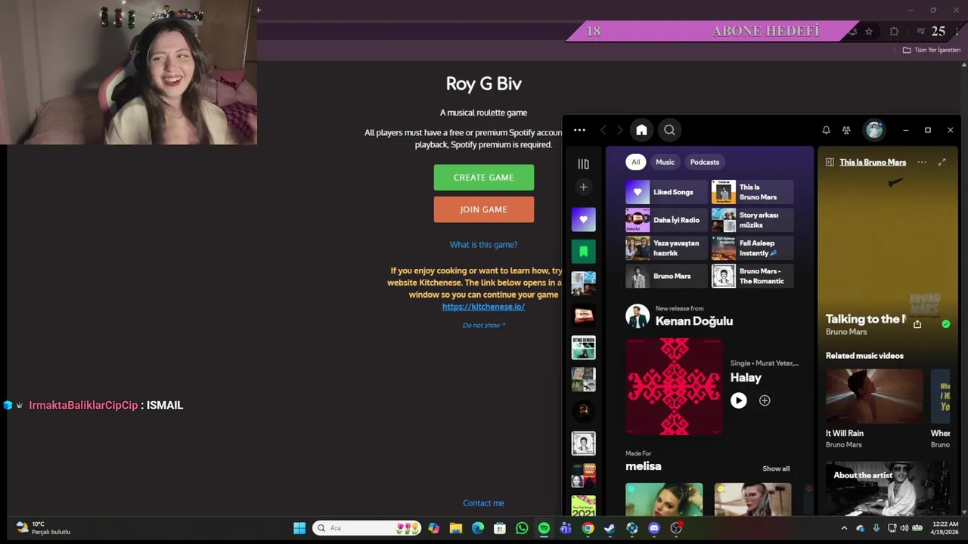Open Spotify notifications bell
The width and height of the screenshot is (968, 544).
coord(826,130)
